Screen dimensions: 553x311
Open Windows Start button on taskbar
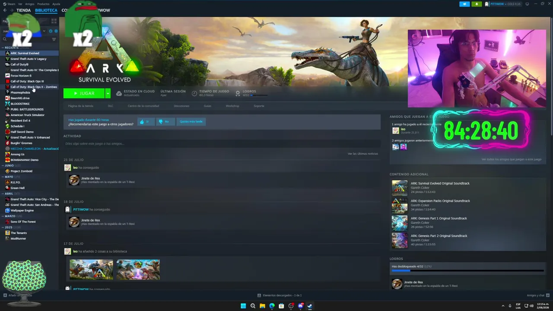pyautogui.click(x=243, y=306)
